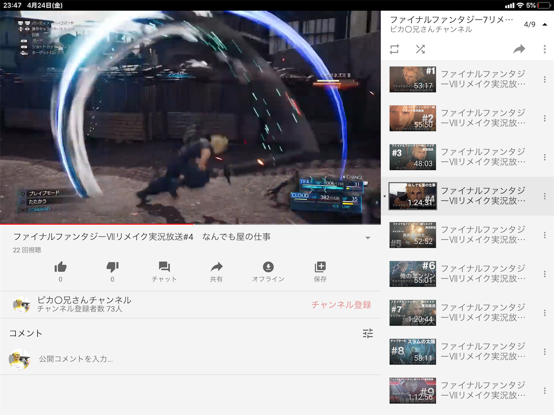Play video #2 thumbnail 55:50
This screenshot has width=554, height=415.
pos(413,118)
